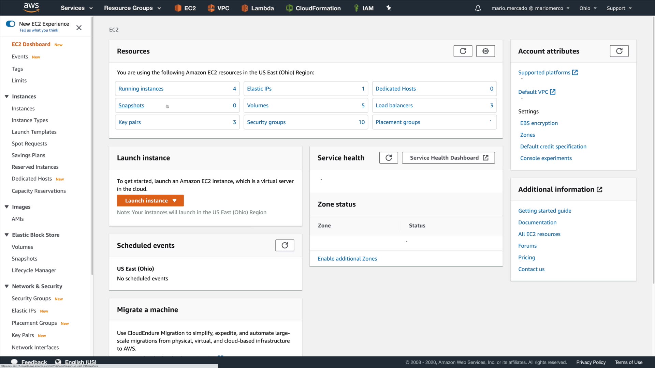Close the New EC2 Experience banner
This screenshot has width=655, height=368.
tap(79, 28)
